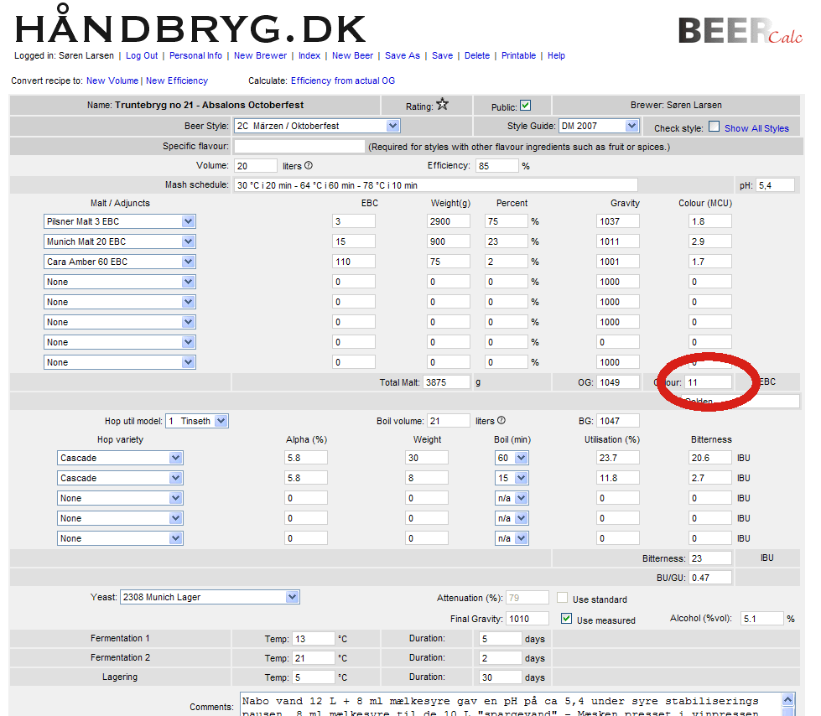The height and width of the screenshot is (716, 821).
Task: Click Save As in the top menu
Action: pos(403,55)
